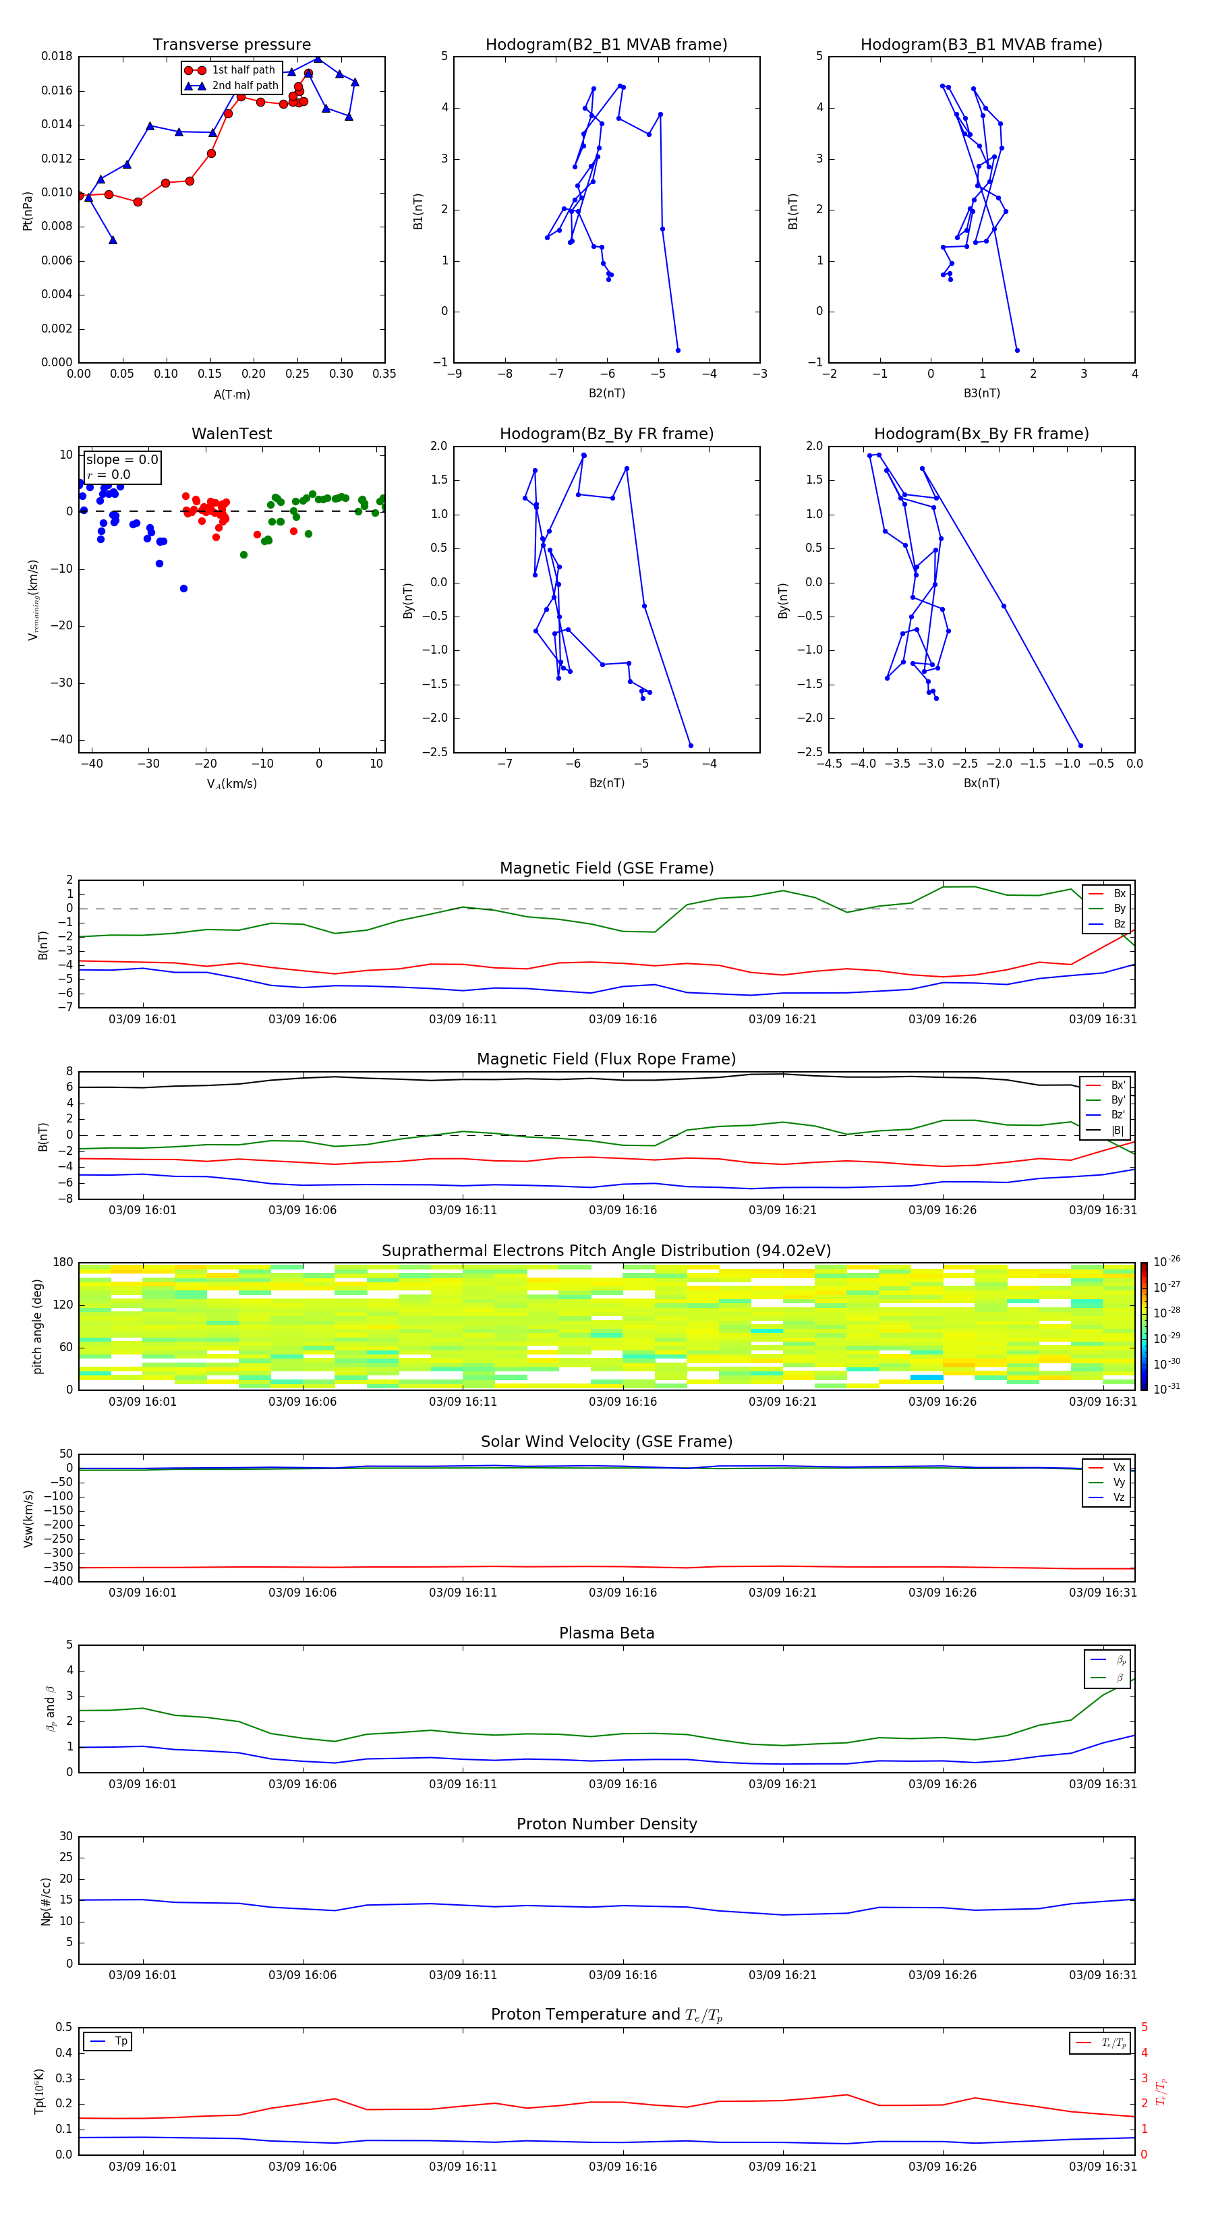This screenshot has width=1214, height=2226.
Task: Click 'Vx' legend entry in solar wind plot
Action: 1107,1467
